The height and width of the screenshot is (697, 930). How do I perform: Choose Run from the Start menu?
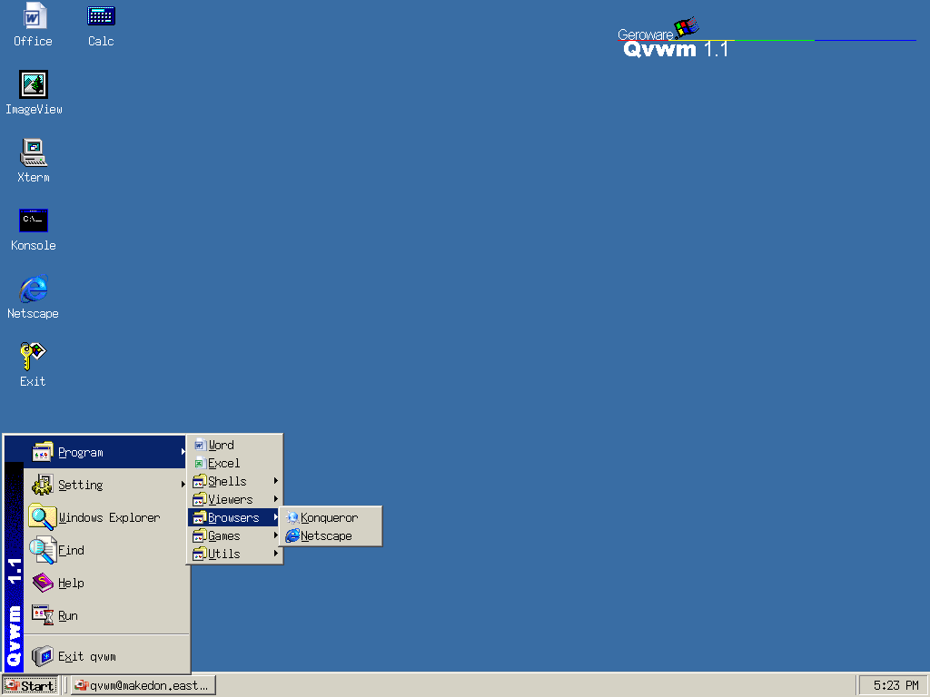point(105,615)
